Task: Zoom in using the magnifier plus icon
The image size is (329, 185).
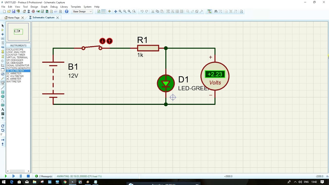Action: tap(120, 11)
